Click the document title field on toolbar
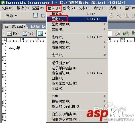135x123 pixels. click(x=110, y=33)
